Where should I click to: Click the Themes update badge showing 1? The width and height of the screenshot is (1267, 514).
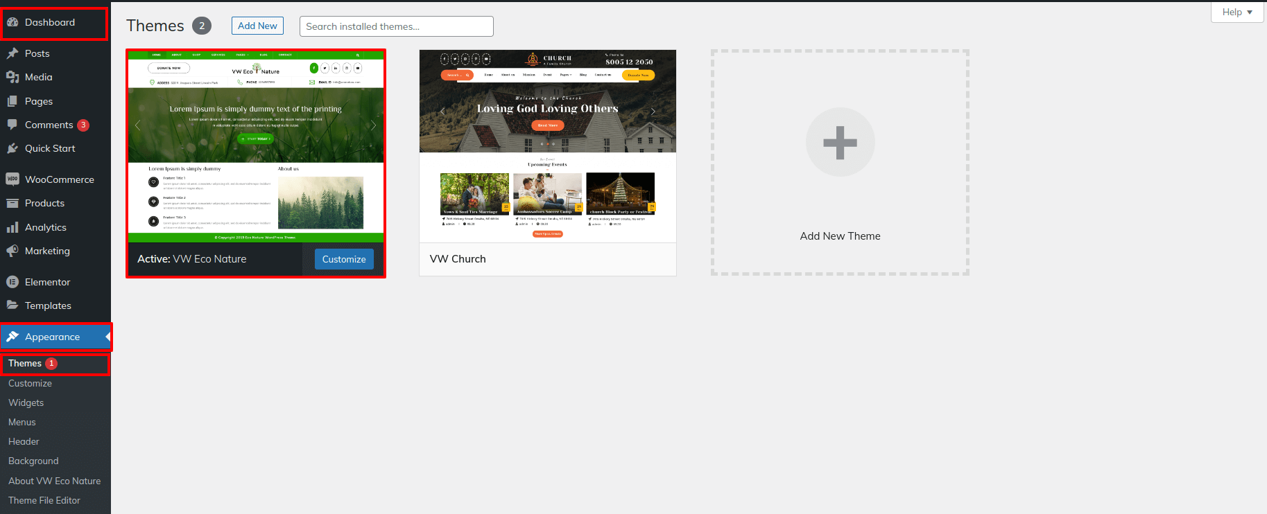pyautogui.click(x=51, y=364)
